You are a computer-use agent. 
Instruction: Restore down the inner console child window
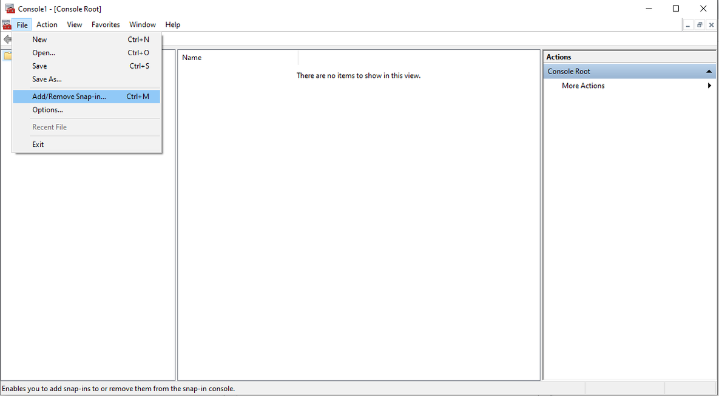[700, 25]
